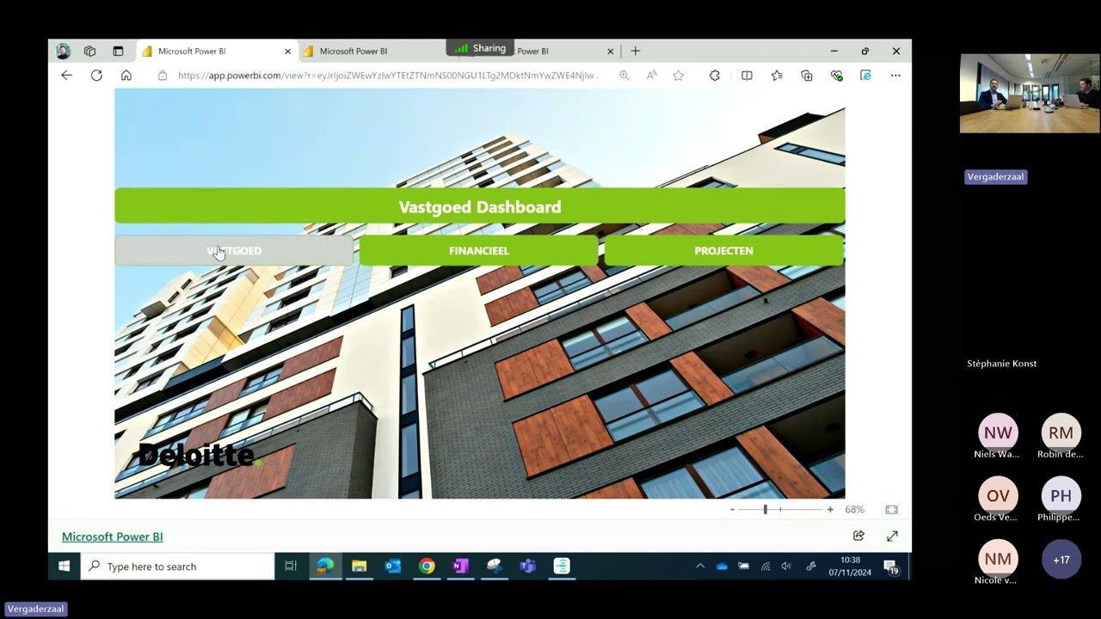Viewport: 1101px width, 619px height.
Task: Open the Vastgoed dashboard page
Action: tap(234, 250)
